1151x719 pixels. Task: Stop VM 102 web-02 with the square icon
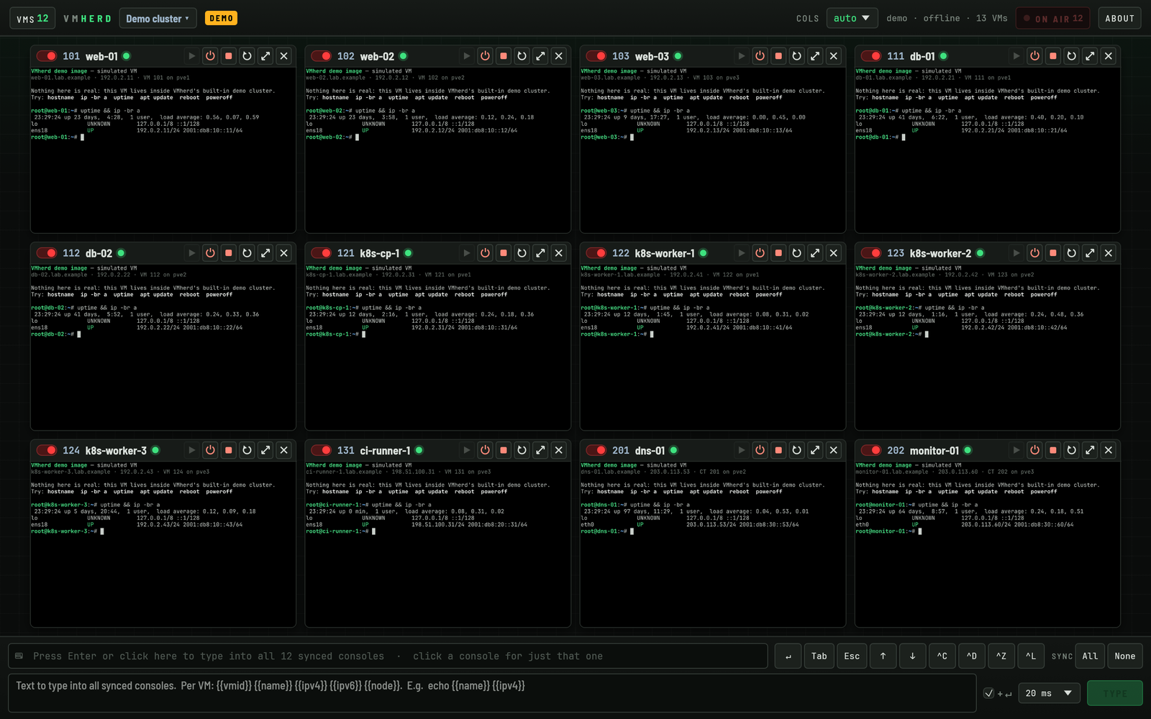point(504,56)
